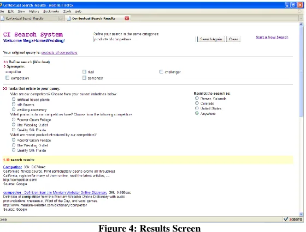Open the Edit menu
Image resolution: width=306 pixels, height=232 pixels.
(10, 11)
